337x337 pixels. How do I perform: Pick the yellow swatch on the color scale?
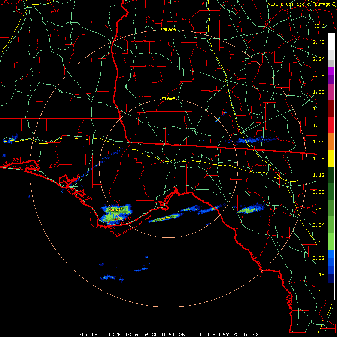[331, 158]
